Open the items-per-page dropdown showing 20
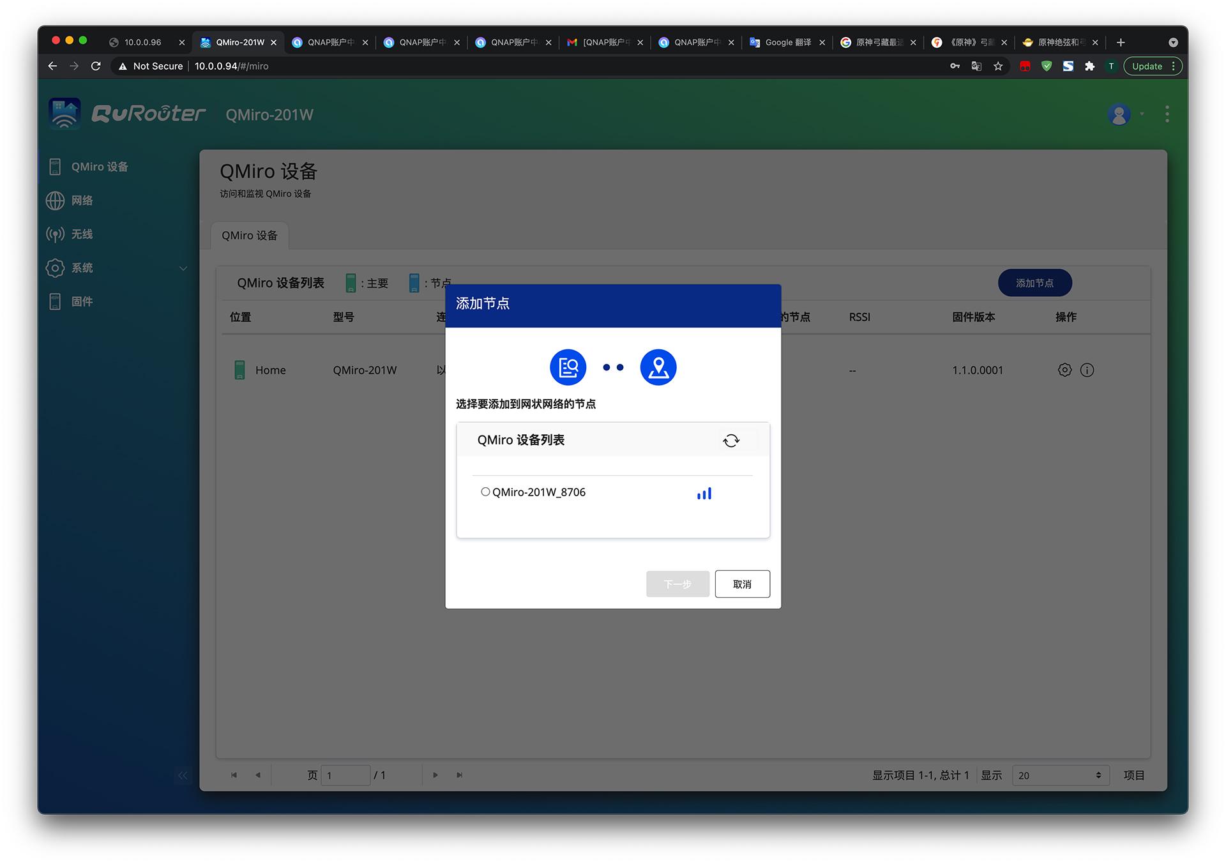Image resolution: width=1226 pixels, height=864 pixels. click(x=1059, y=775)
